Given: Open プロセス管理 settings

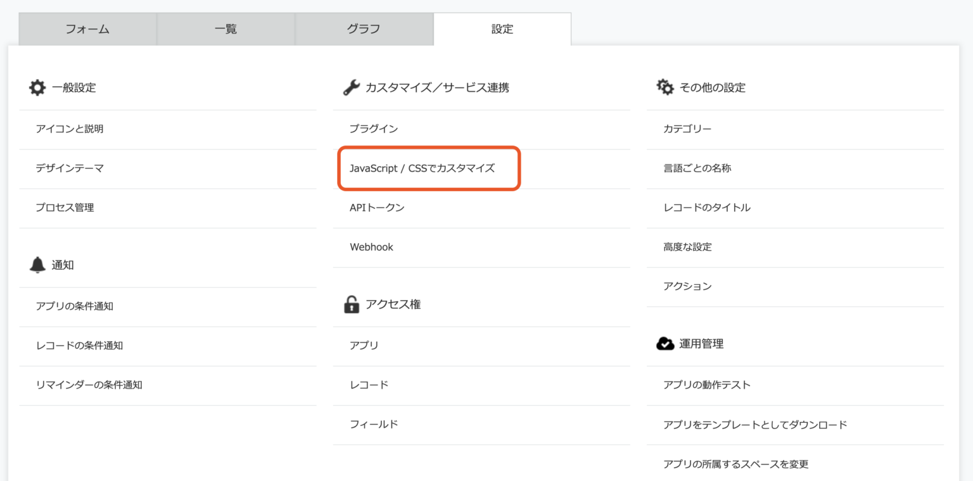Looking at the screenshot, I should pos(65,208).
